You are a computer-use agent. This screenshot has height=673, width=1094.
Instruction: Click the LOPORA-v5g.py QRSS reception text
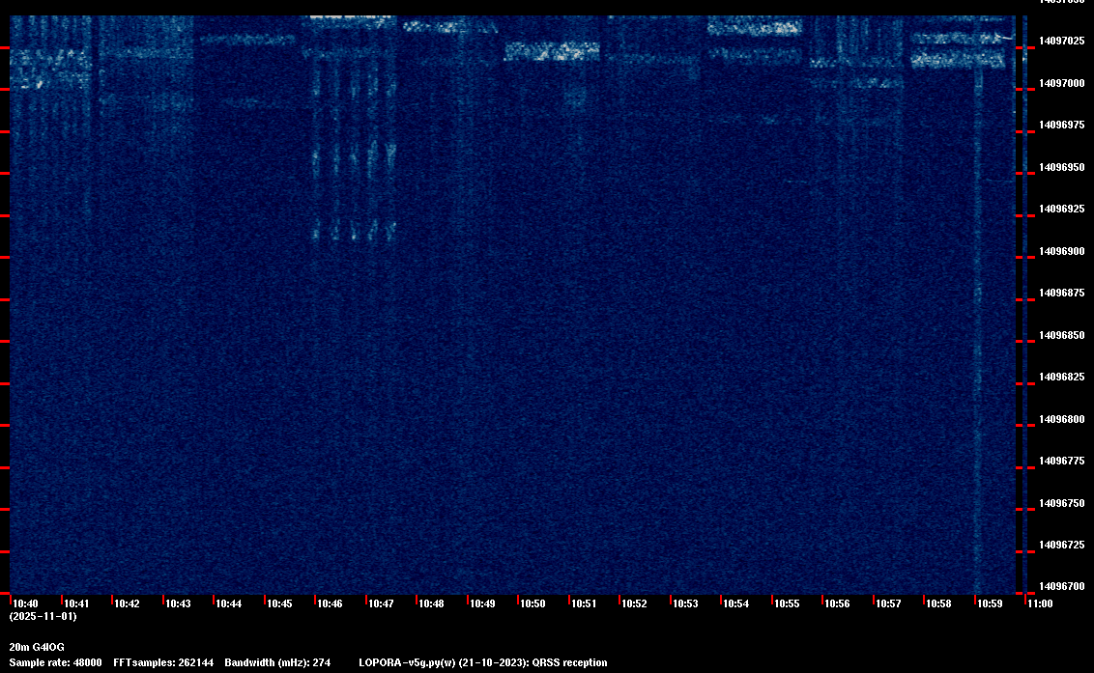pyautogui.click(x=483, y=662)
